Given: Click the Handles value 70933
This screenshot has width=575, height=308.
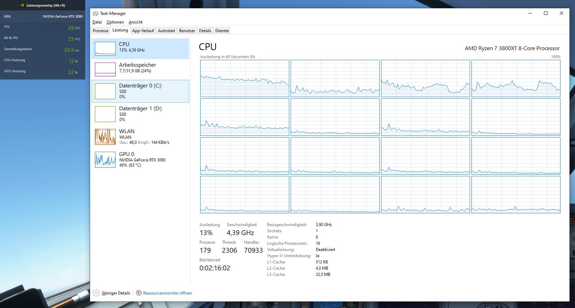Looking at the screenshot, I should 253,250.
